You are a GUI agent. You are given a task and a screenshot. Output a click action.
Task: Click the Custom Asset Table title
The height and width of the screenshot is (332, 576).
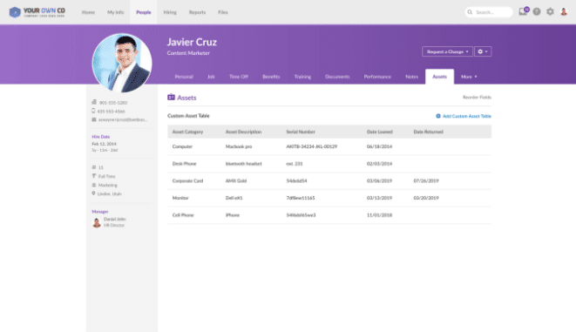click(188, 116)
